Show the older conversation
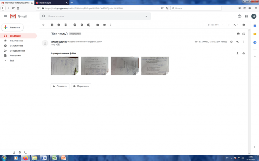The image size is (259, 161). pos(229,25)
